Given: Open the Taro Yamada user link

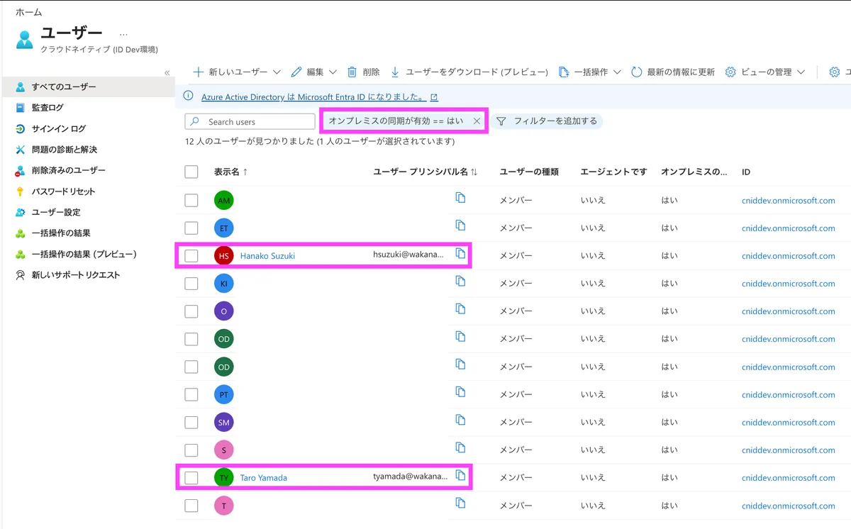Looking at the screenshot, I should (263, 478).
